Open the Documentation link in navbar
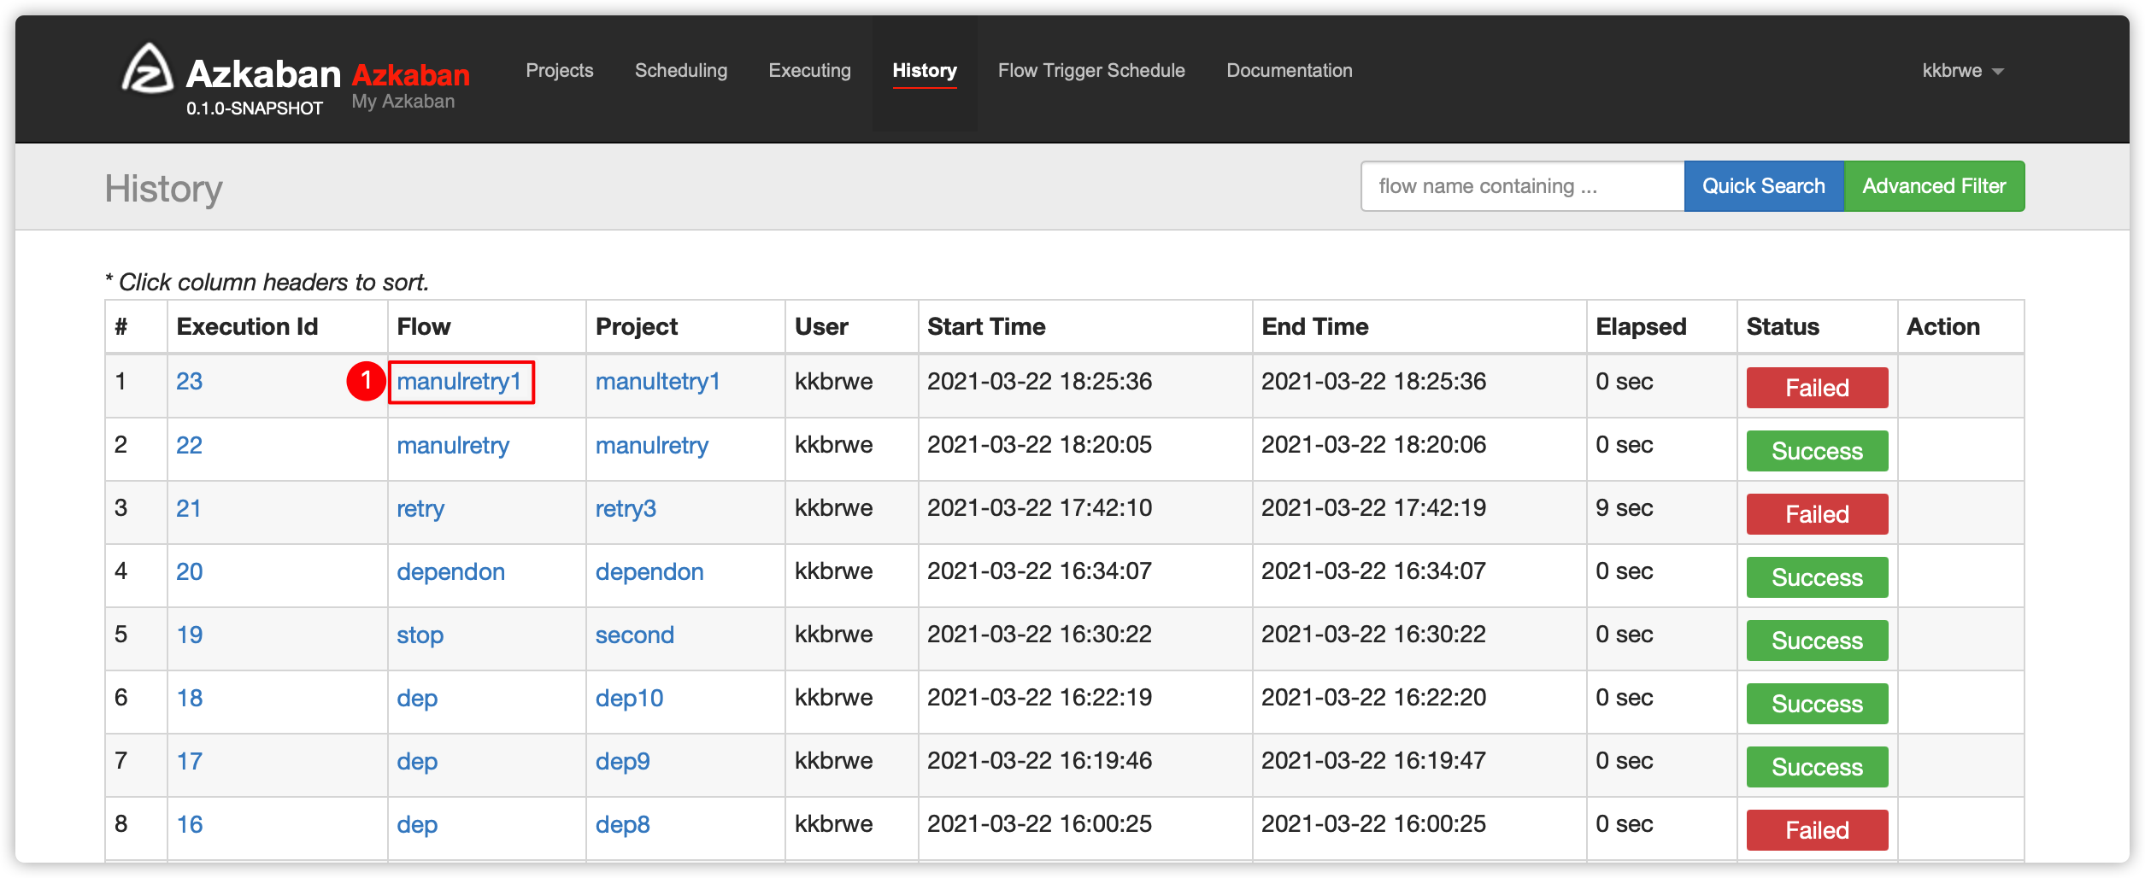The height and width of the screenshot is (878, 2145). tap(1290, 70)
